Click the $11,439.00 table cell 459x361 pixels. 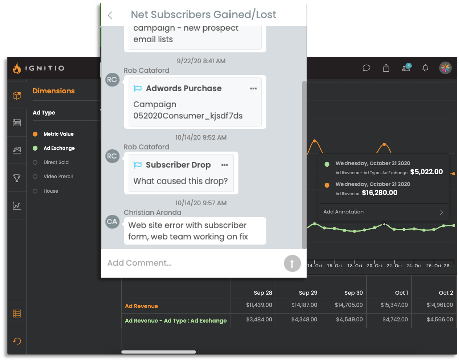tap(259, 305)
